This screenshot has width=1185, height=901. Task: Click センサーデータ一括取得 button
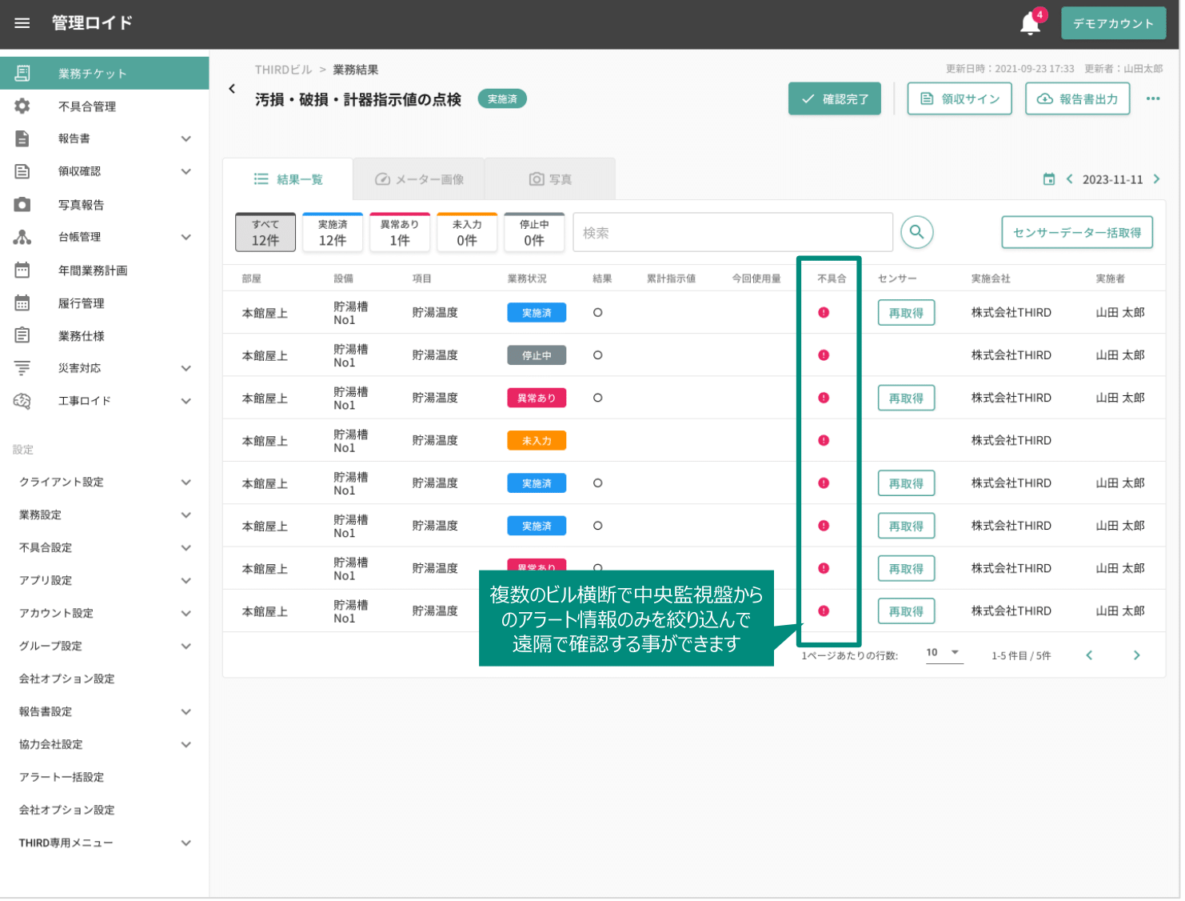(1077, 232)
